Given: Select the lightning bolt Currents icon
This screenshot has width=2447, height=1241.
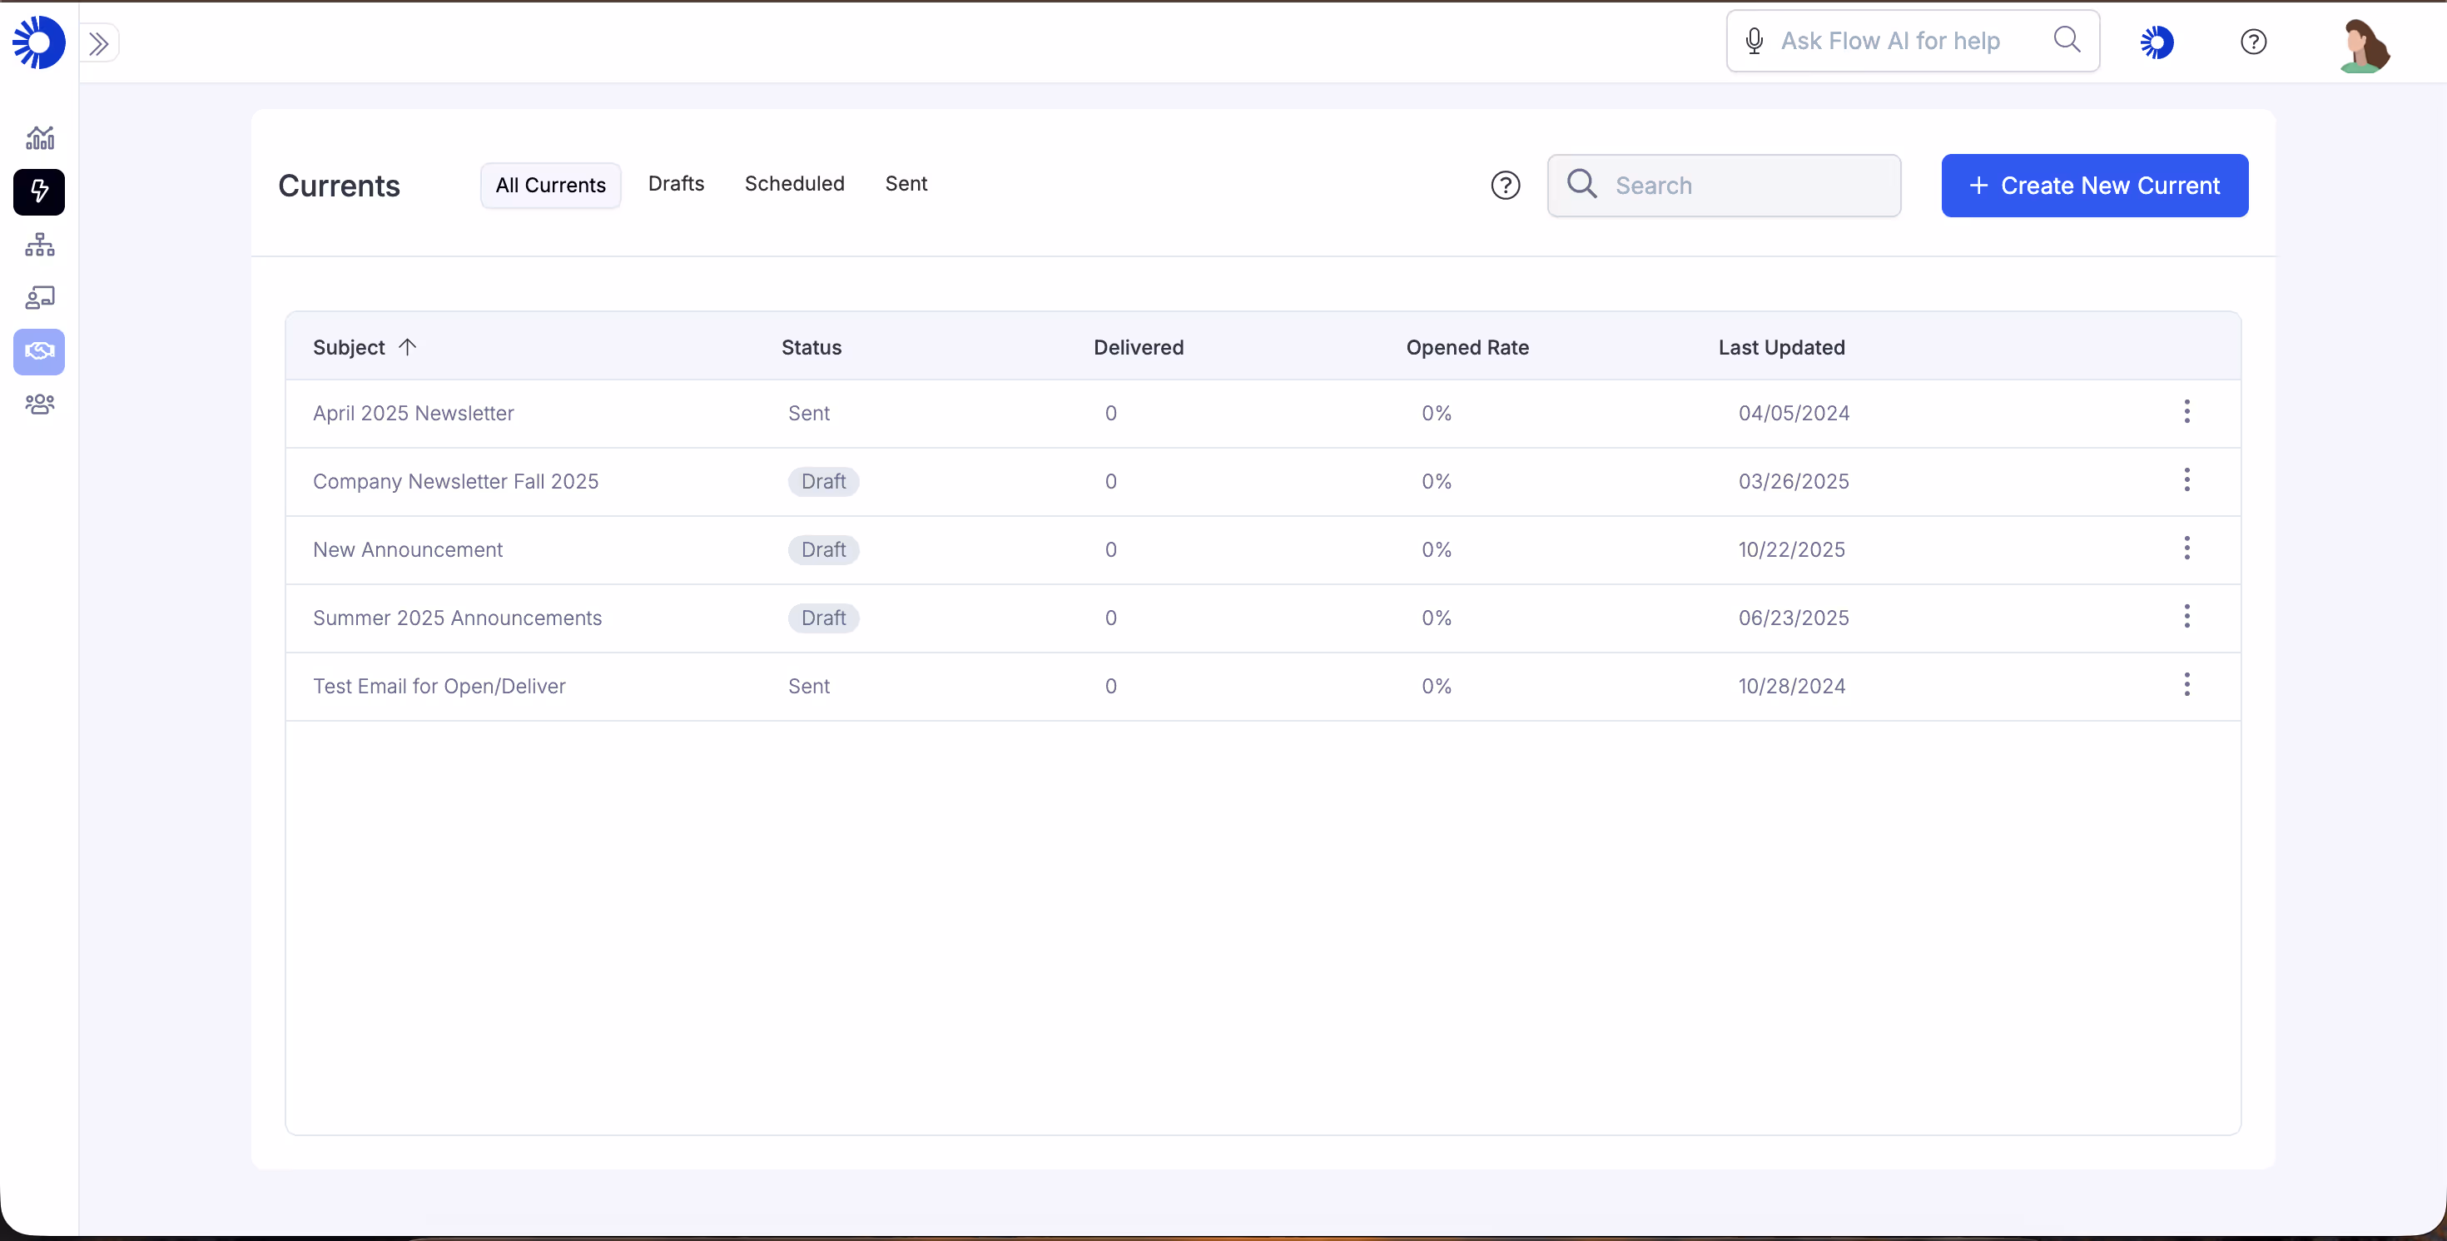Looking at the screenshot, I should pyautogui.click(x=39, y=192).
